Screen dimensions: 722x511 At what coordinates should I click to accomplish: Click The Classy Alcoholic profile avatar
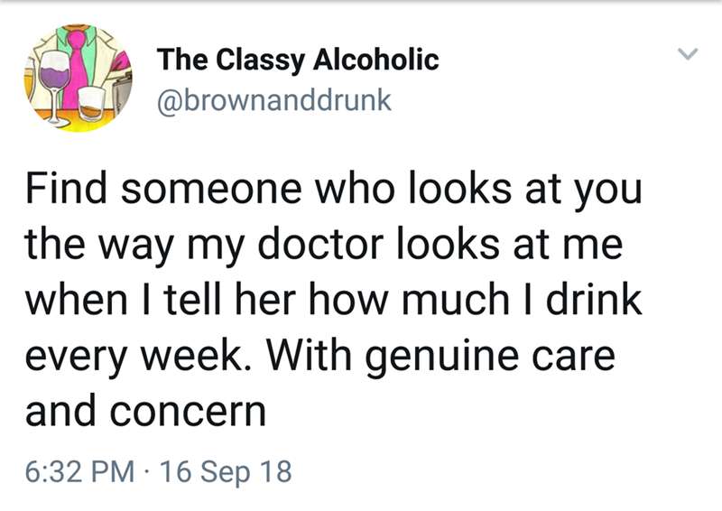73,79
